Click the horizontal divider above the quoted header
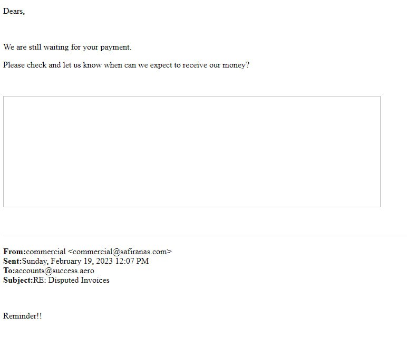Screen dimensions: 407x337 [x=205, y=236]
